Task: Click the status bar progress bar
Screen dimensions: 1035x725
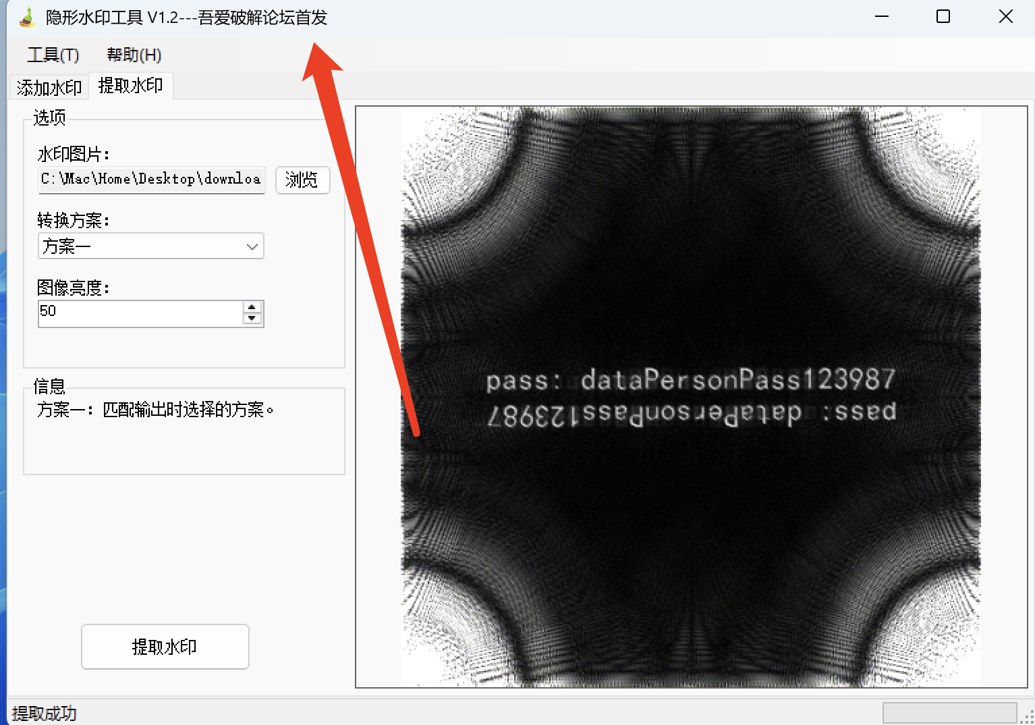Action: [949, 713]
